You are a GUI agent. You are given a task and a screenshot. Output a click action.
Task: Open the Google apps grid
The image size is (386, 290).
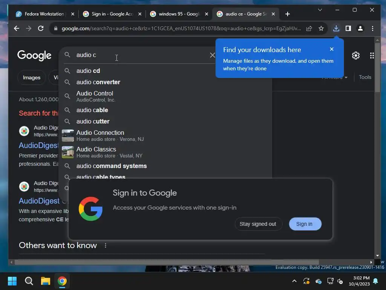point(372,56)
